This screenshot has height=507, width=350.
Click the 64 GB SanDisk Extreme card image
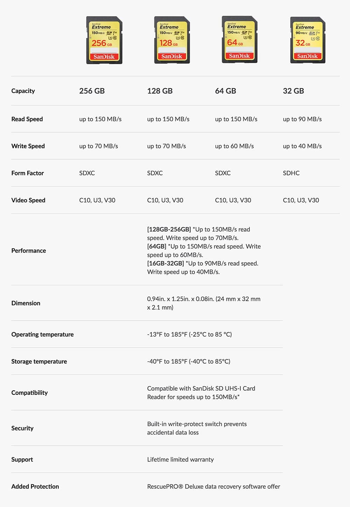[240, 40]
